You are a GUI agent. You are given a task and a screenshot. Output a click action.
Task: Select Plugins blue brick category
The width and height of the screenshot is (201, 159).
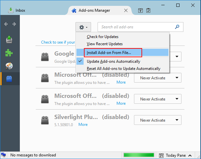coord(9,79)
